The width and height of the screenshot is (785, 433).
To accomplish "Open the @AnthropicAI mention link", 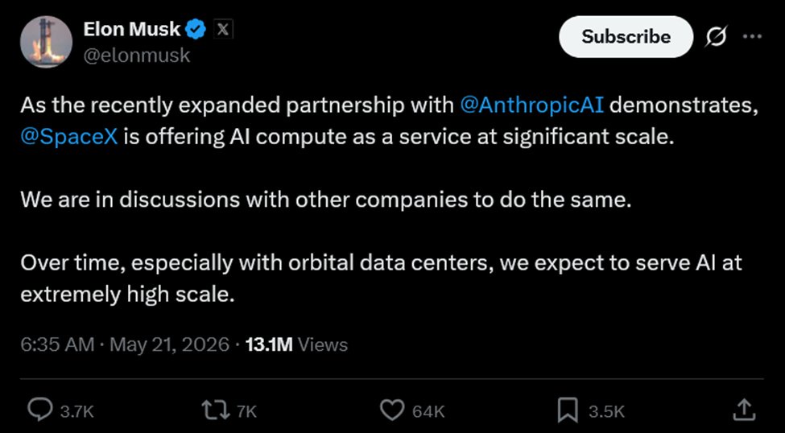I will point(531,106).
